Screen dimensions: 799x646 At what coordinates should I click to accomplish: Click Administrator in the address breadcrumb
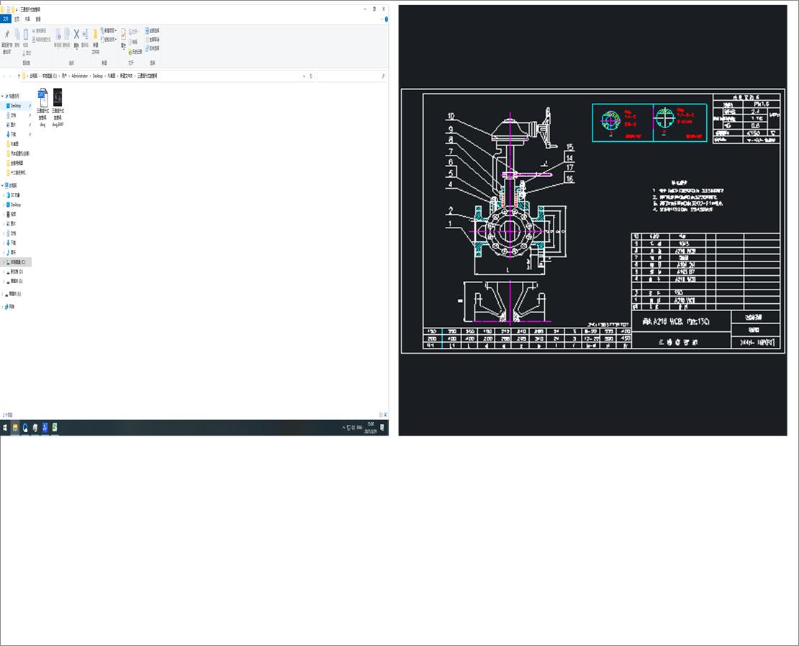pos(79,76)
